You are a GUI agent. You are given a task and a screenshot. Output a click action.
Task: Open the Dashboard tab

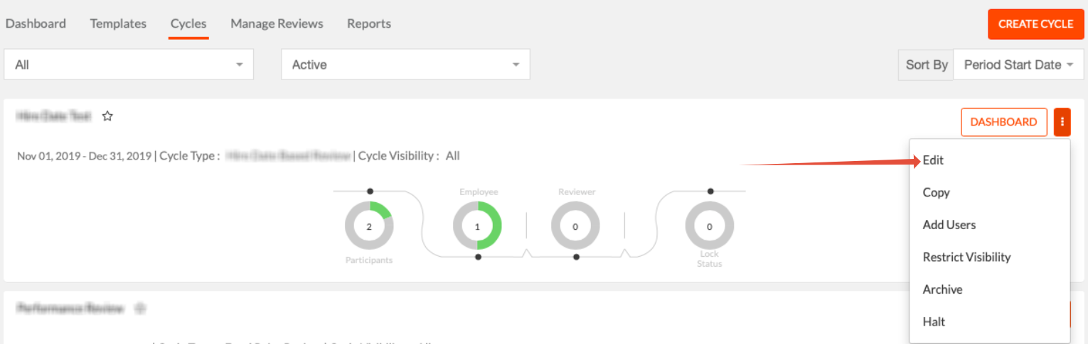coord(36,23)
